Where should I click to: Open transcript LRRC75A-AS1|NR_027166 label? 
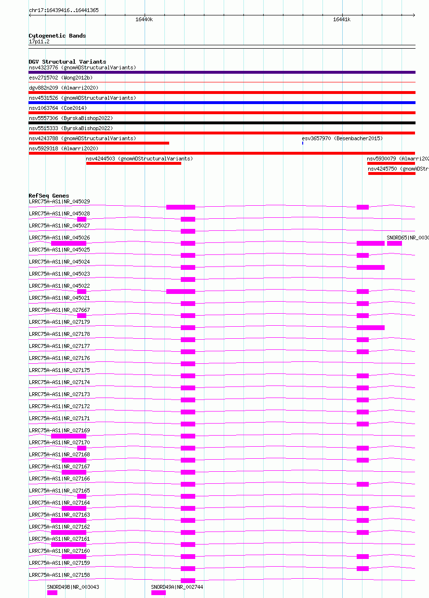[59, 478]
